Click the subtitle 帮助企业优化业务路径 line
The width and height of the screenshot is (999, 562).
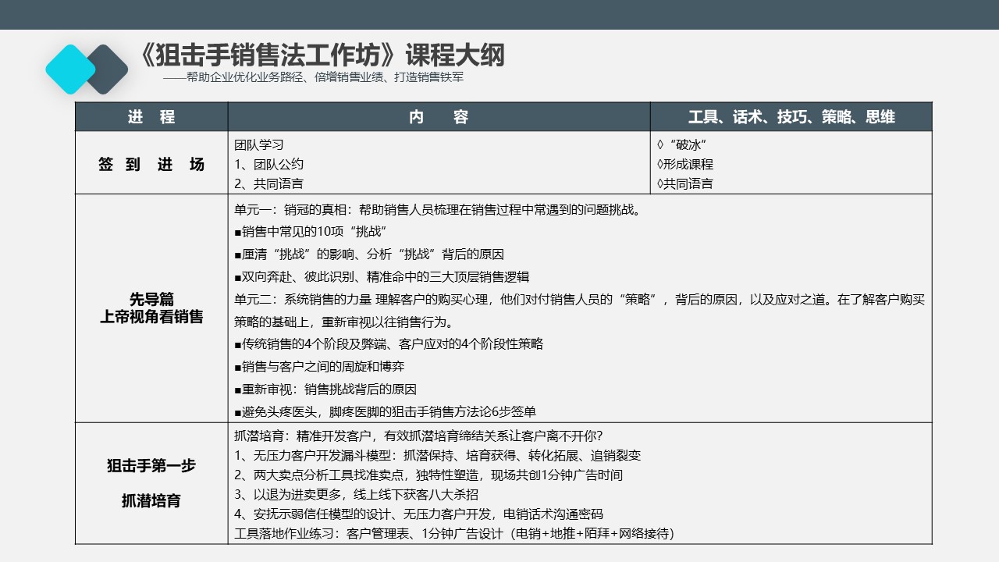[314, 77]
